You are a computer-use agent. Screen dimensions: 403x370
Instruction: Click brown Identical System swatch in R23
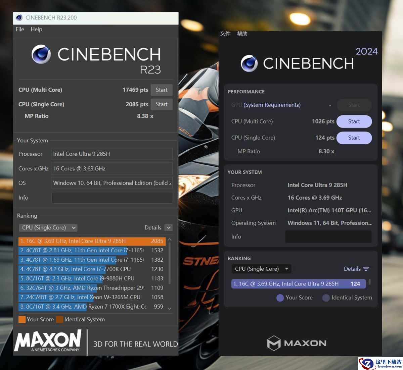point(59,319)
